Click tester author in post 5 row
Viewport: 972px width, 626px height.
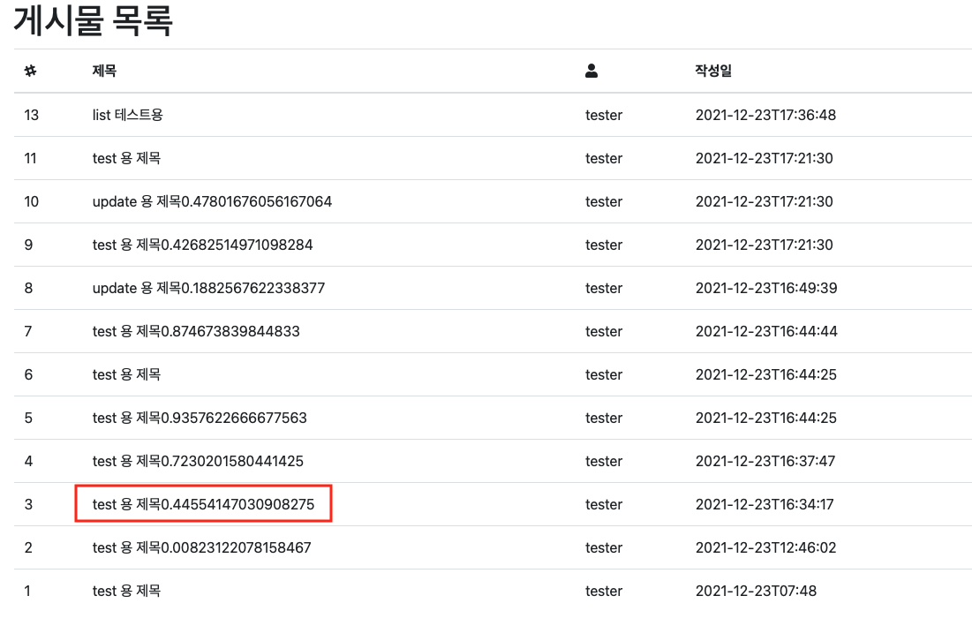[604, 418]
